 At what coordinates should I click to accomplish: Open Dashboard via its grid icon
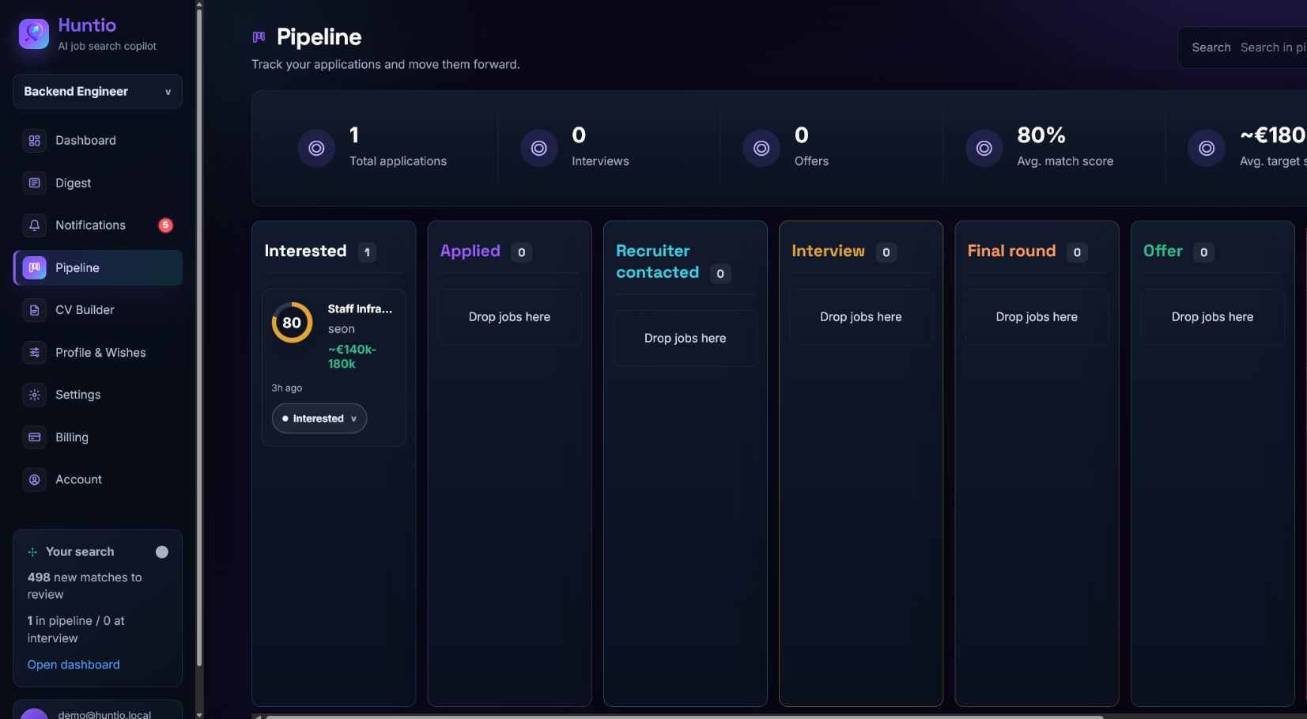click(34, 141)
